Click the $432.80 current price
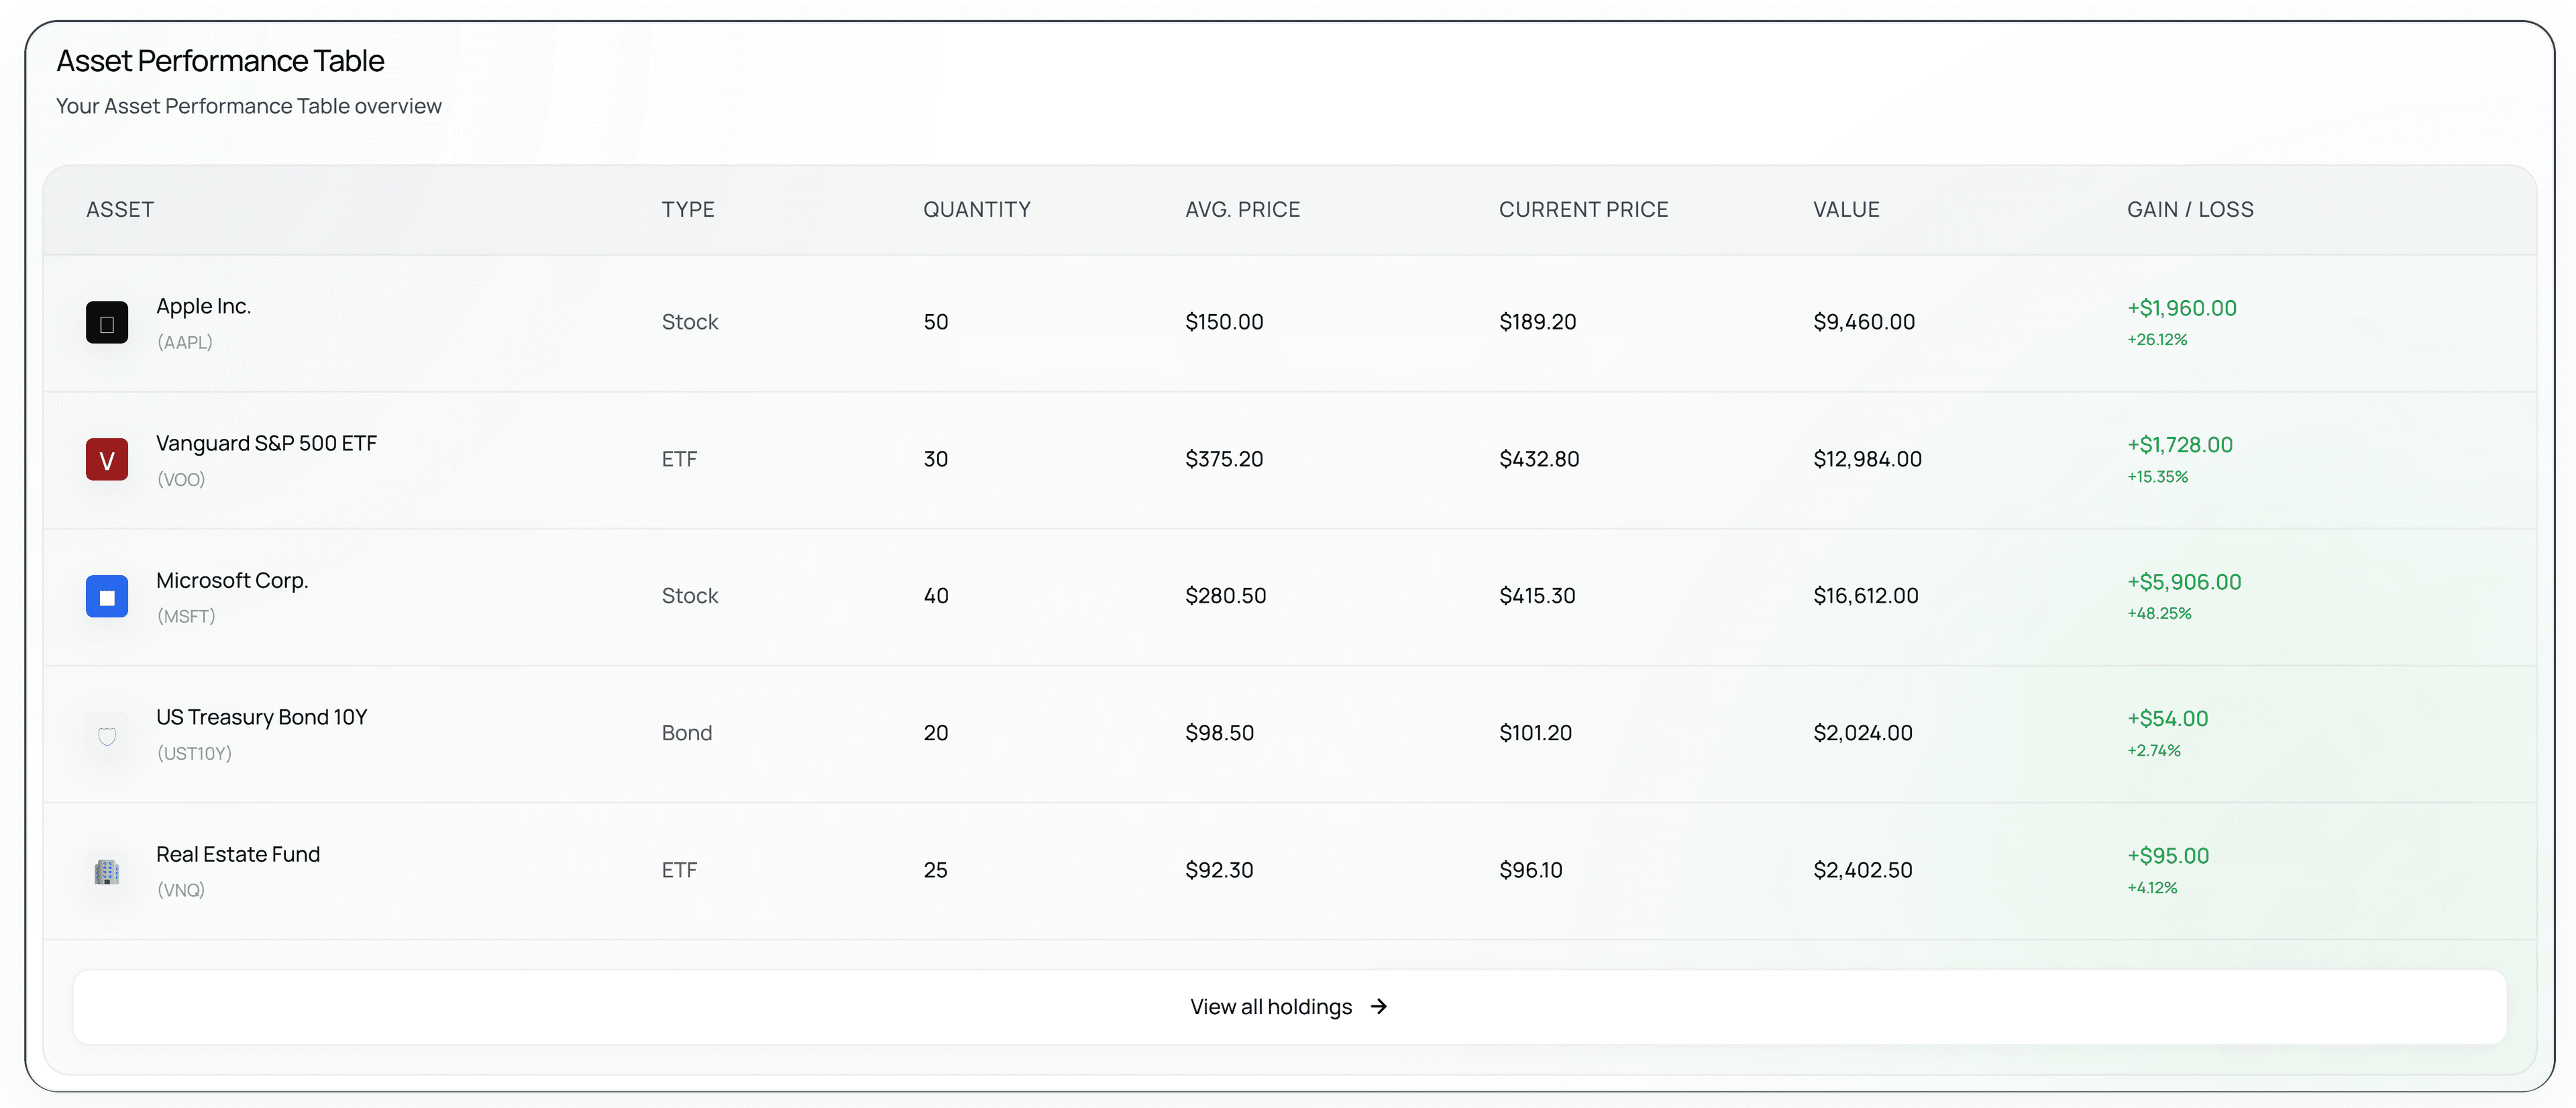The image size is (2576, 1108). 1539,459
